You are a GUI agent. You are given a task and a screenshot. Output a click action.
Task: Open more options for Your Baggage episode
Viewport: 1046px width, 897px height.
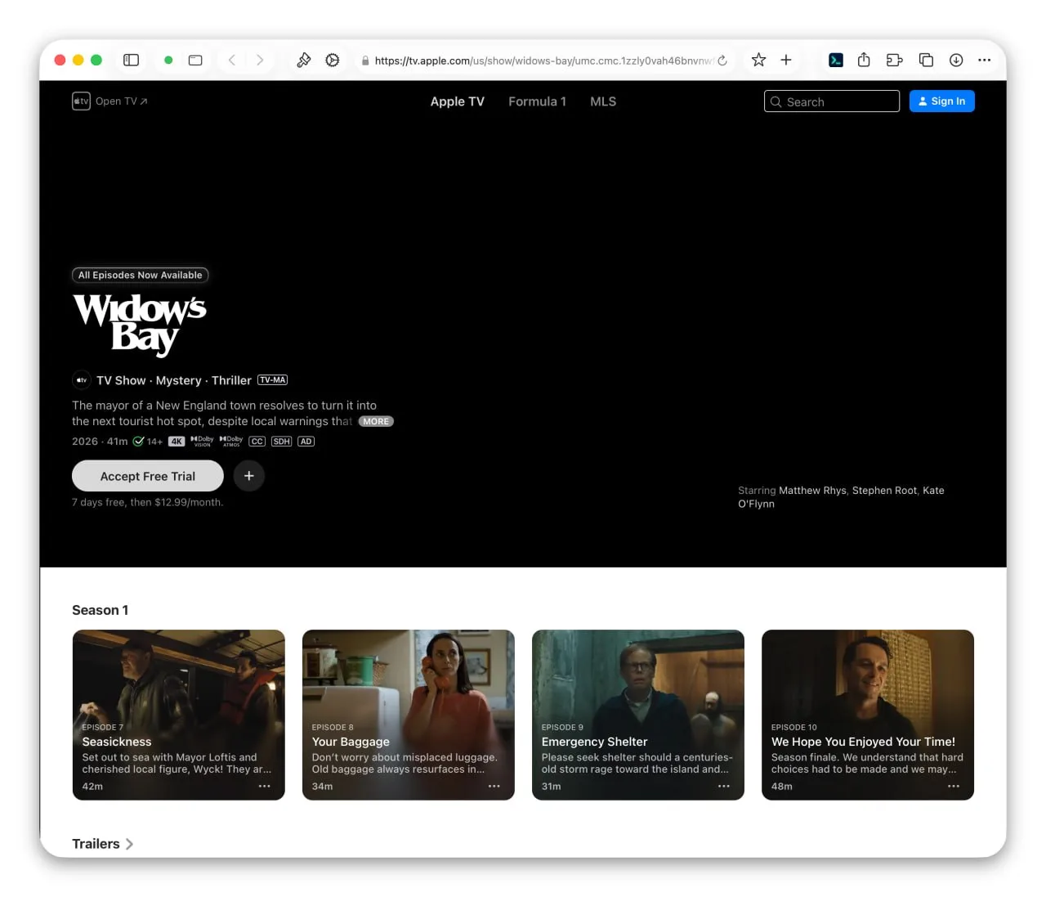[494, 786]
